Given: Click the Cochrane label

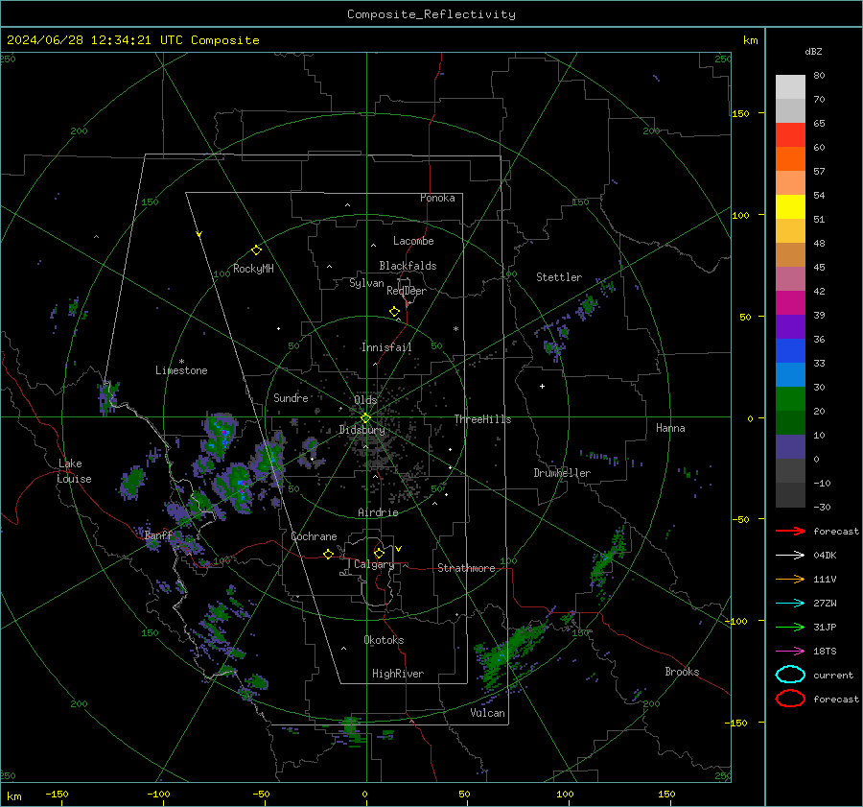Looking at the screenshot, I should (314, 536).
